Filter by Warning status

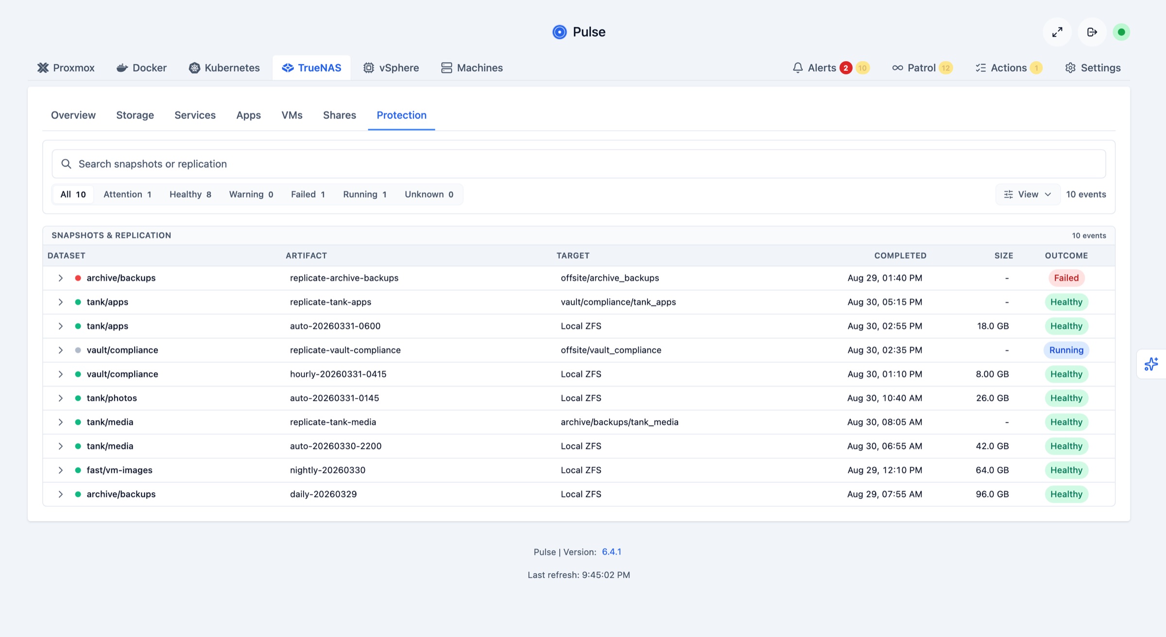[x=251, y=194]
